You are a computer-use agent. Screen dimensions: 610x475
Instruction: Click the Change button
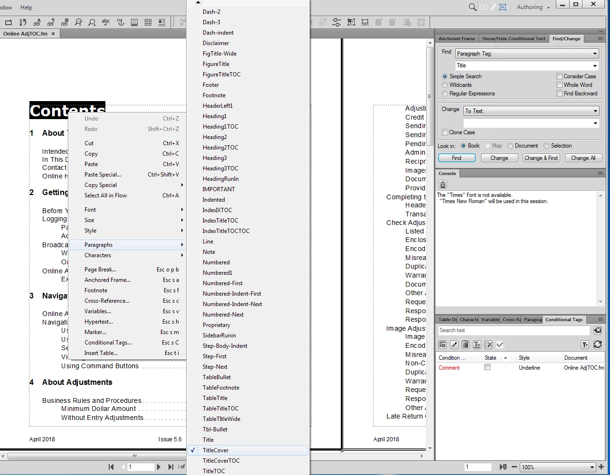(499, 158)
